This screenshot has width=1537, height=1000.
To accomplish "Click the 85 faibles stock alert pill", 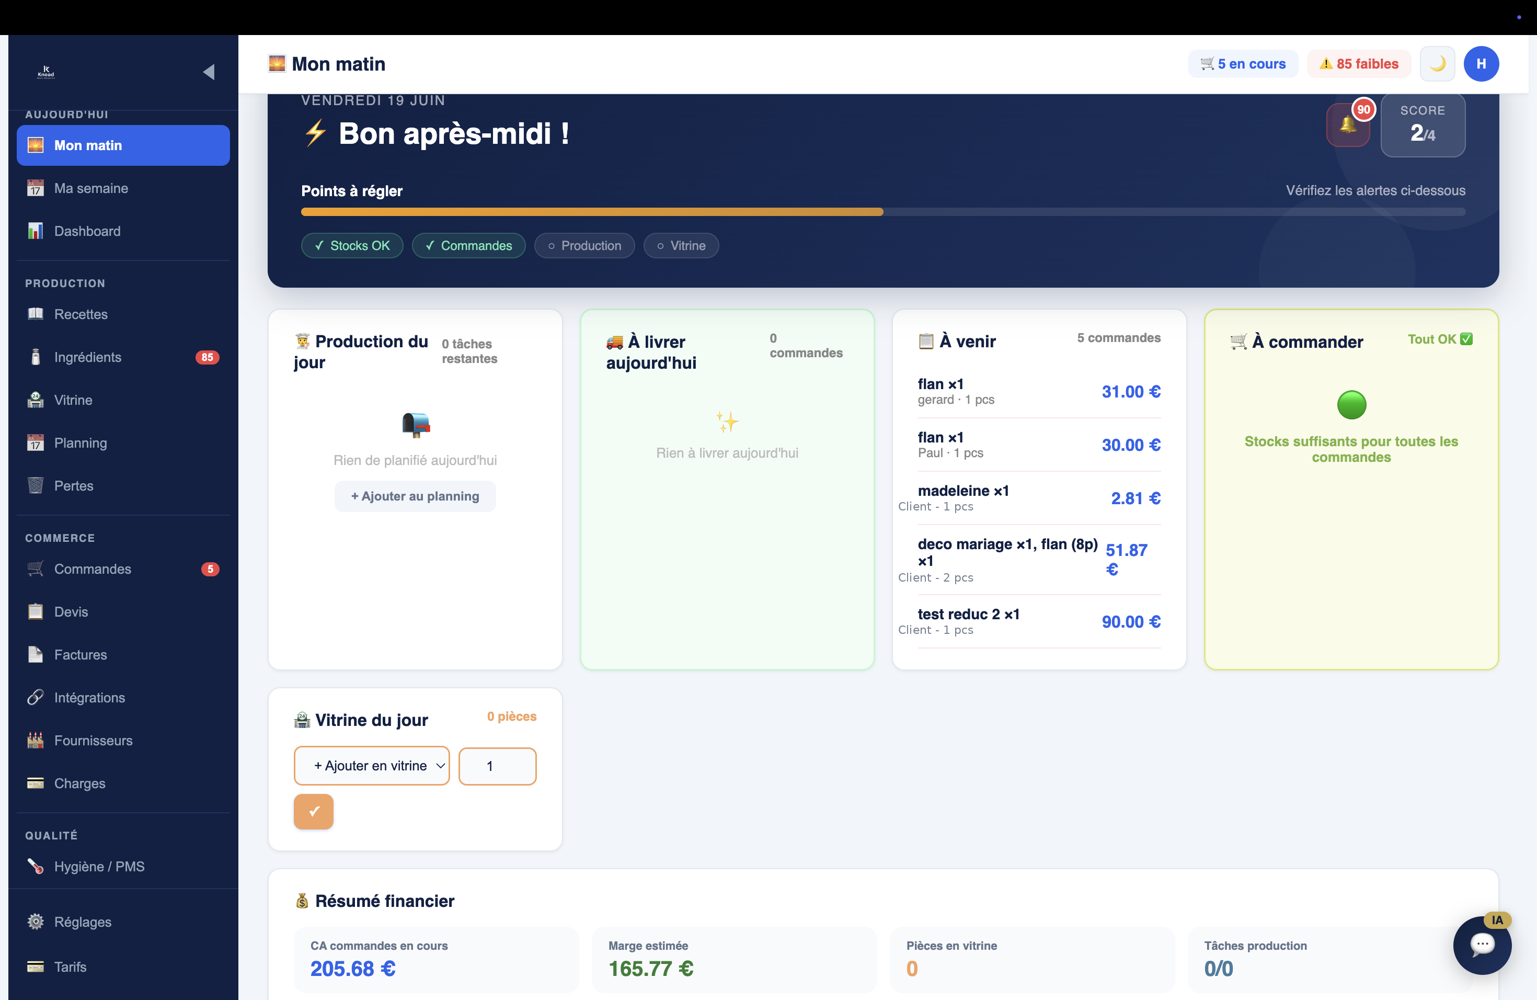I will pyautogui.click(x=1359, y=64).
